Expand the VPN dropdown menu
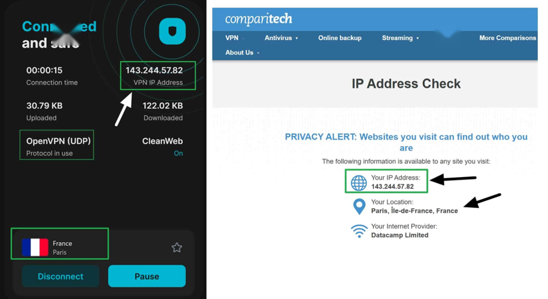This screenshot has width=548, height=299. tap(234, 38)
